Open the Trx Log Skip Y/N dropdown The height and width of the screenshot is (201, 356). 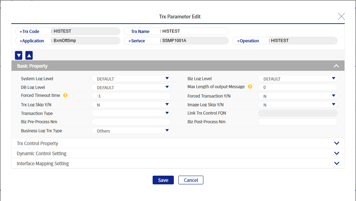(131, 105)
